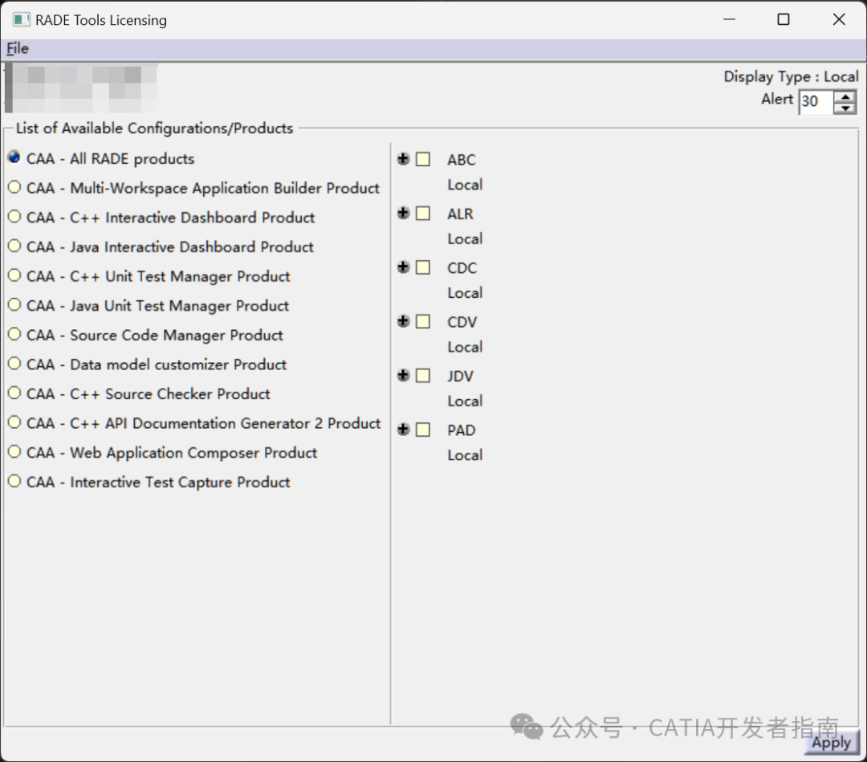Click the RADE Tools Licensing title bar icon
The image size is (867, 762).
pyautogui.click(x=21, y=20)
